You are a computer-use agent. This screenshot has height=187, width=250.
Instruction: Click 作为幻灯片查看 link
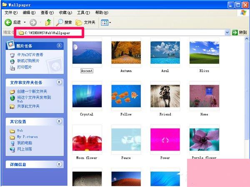click(30, 55)
